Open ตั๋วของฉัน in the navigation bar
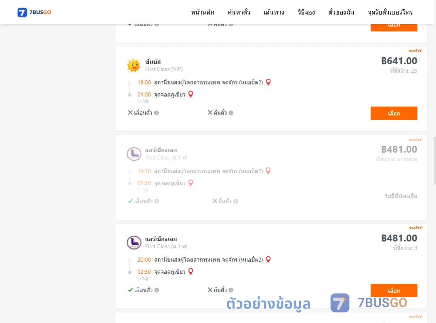Viewport: 436px width, 323px height. 341,13
